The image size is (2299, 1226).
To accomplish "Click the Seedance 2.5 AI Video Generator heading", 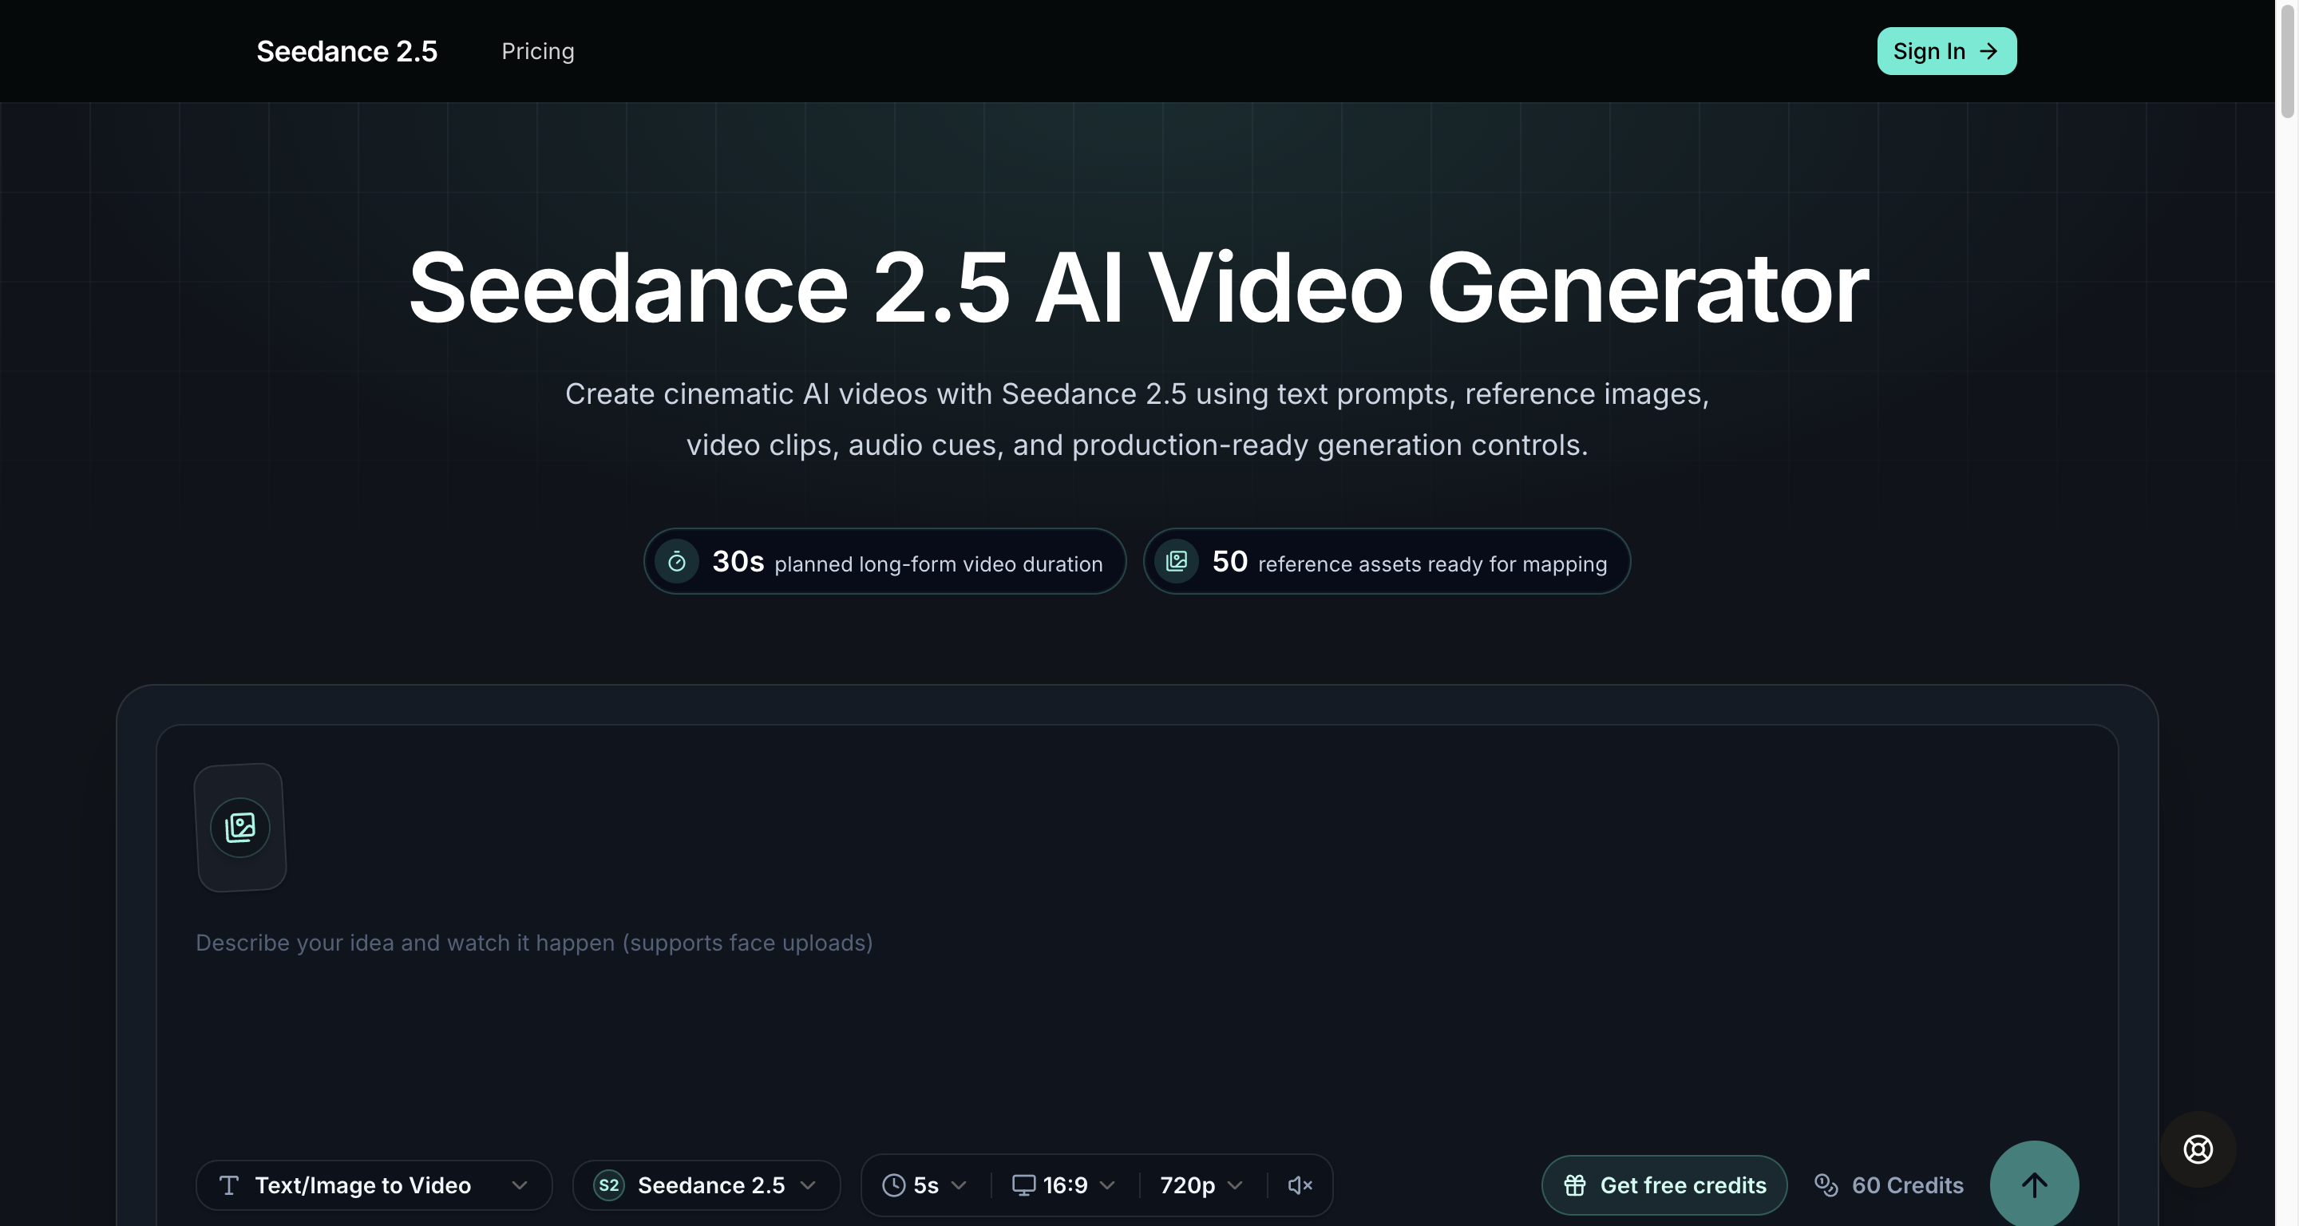I will coord(1138,287).
